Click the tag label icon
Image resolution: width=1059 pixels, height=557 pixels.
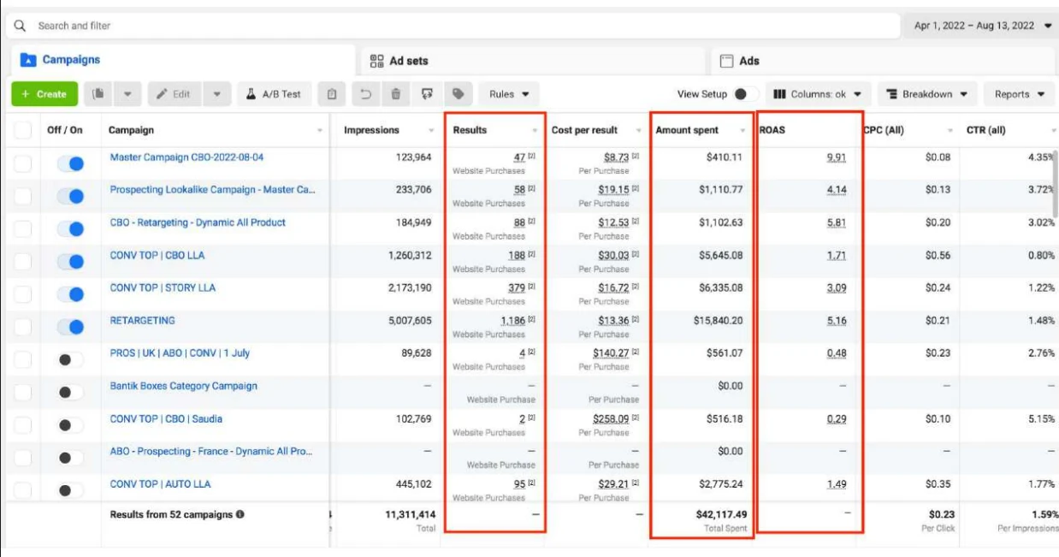(458, 94)
